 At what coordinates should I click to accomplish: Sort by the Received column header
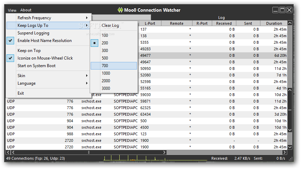[224, 23]
